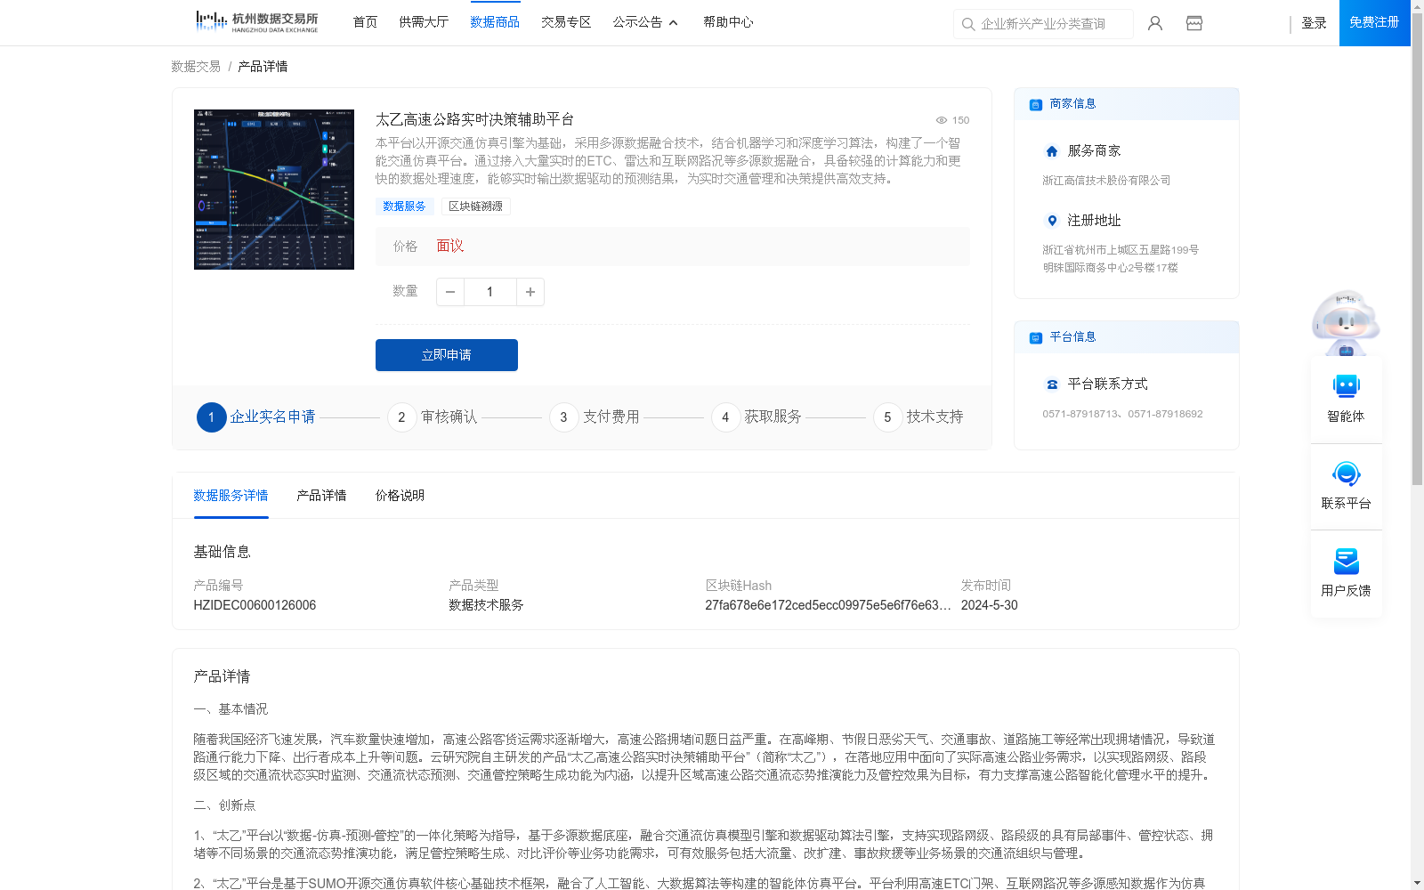Image resolution: width=1424 pixels, height=890 pixels.
Task: Decrease quantity with the minus button
Action: (450, 292)
